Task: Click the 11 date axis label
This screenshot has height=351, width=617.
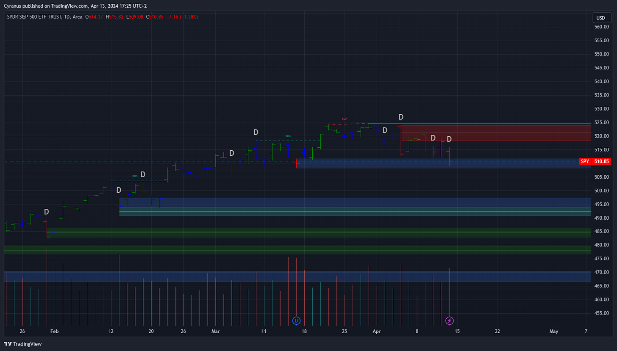Action: click(264, 332)
